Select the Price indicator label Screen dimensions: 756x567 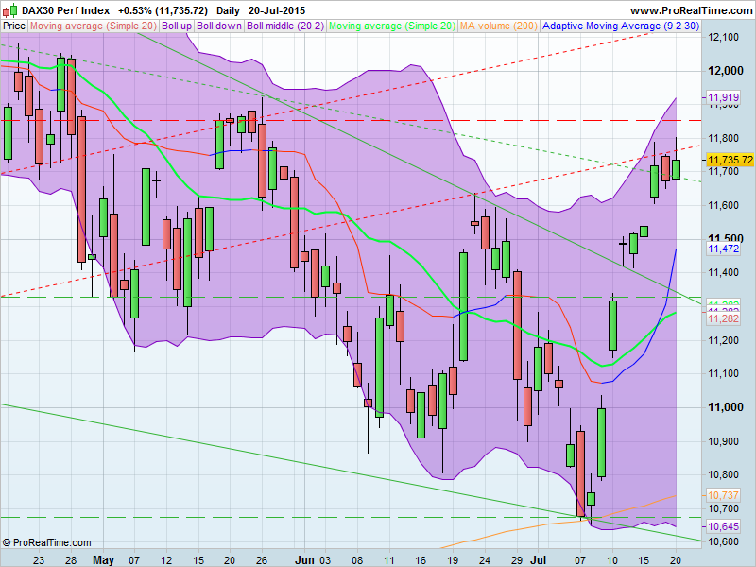tap(14, 26)
